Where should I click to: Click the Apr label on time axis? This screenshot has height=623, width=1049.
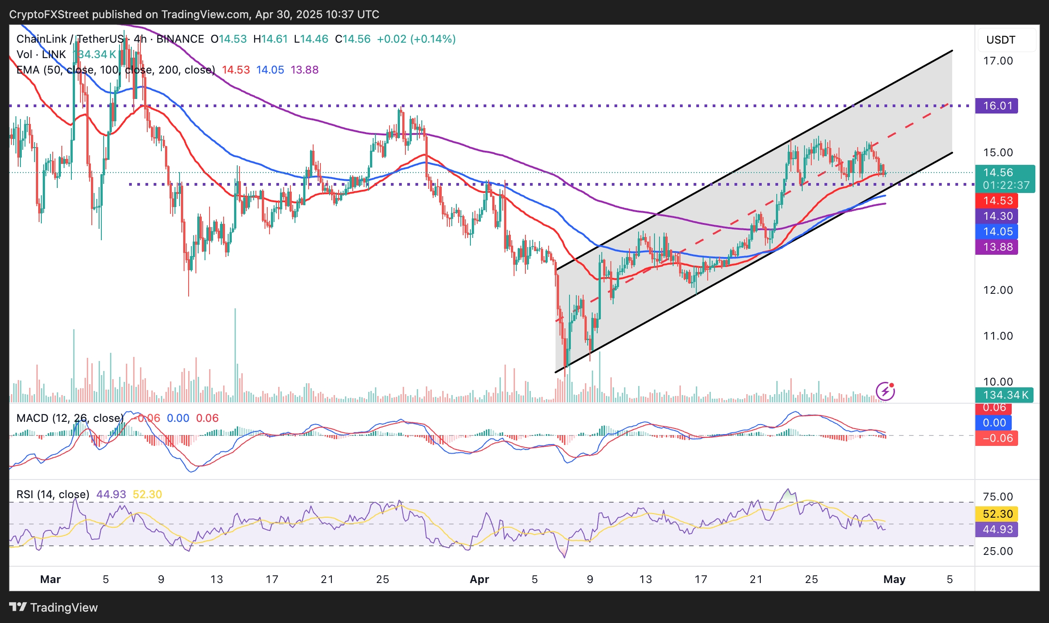tap(479, 579)
